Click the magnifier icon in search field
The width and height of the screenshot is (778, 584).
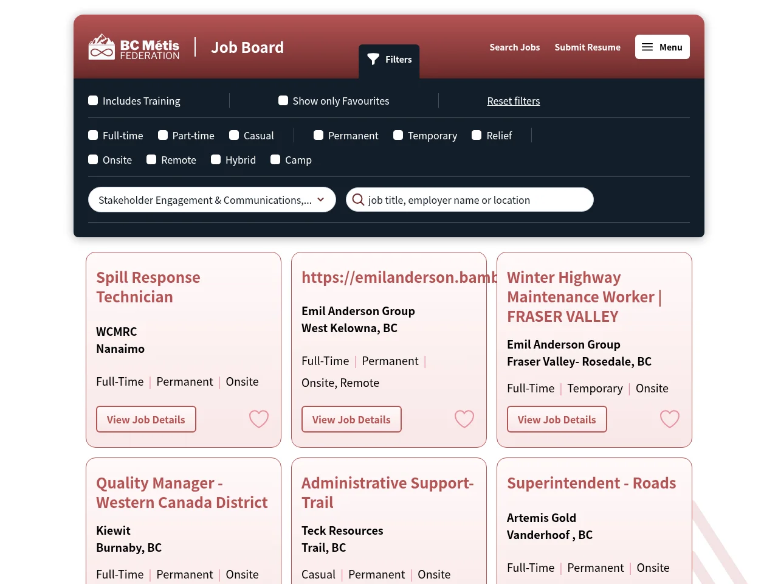click(x=358, y=200)
